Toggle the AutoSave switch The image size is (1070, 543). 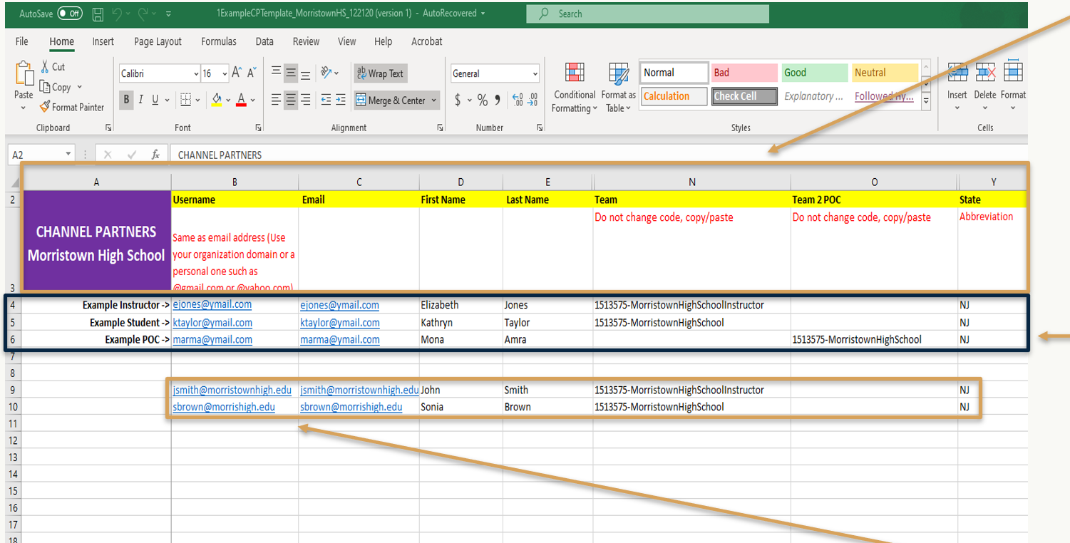pyautogui.click(x=70, y=14)
